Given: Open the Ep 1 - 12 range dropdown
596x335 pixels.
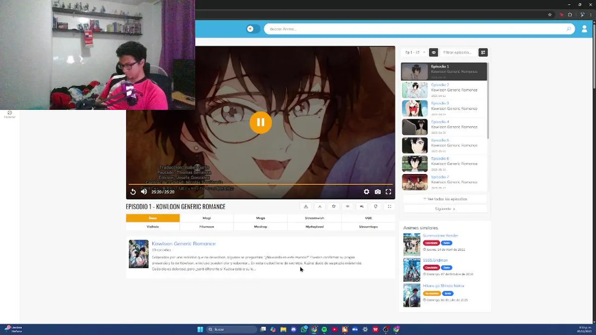Looking at the screenshot, I should pos(415,53).
